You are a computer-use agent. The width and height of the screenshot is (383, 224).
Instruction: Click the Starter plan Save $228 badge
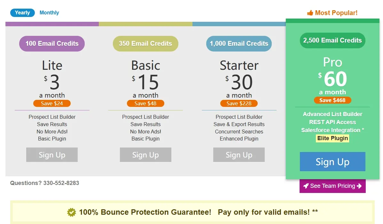coord(239,103)
